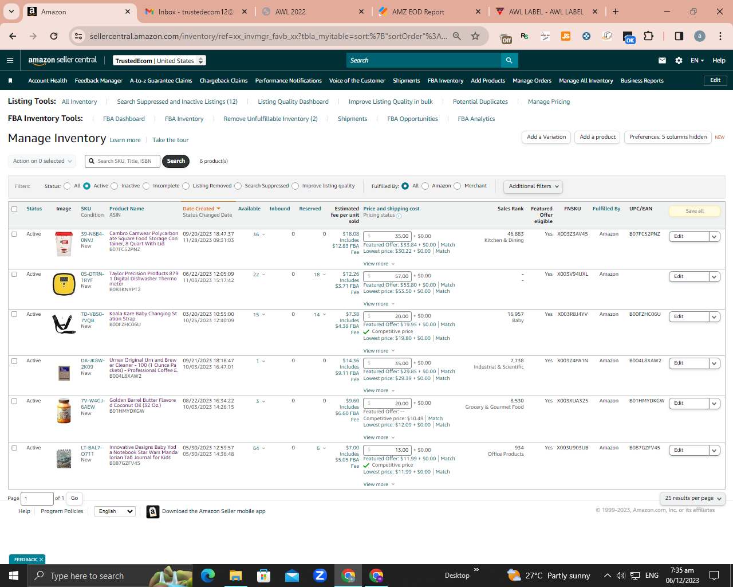Click the Search button next to SKU field

point(176,161)
